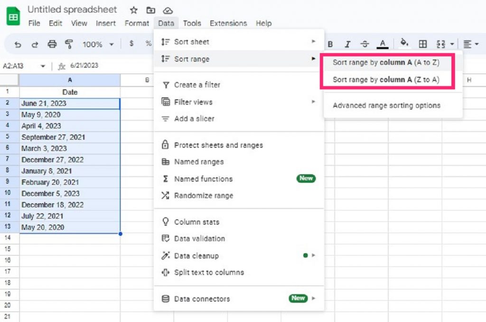Choose Create a filter
The image size is (486, 322).
tap(239, 85)
